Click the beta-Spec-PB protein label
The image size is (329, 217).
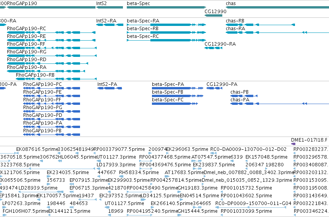[167, 92]
